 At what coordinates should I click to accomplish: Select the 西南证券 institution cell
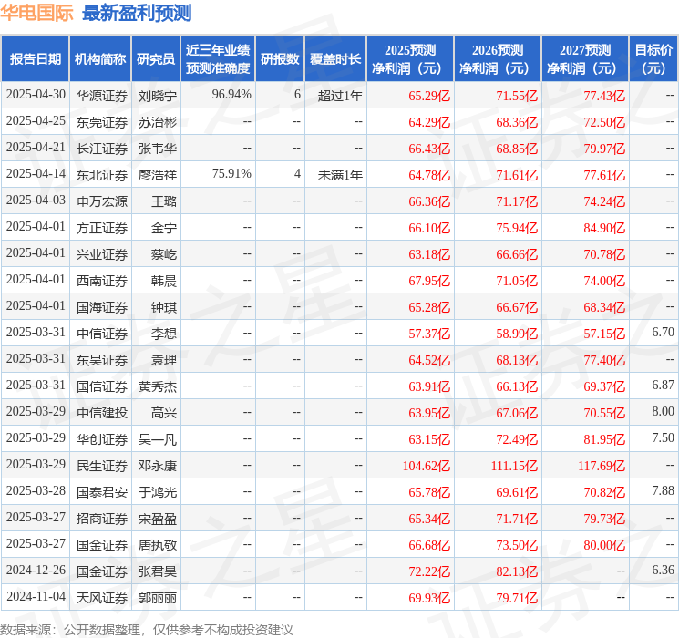pos(102,281)
